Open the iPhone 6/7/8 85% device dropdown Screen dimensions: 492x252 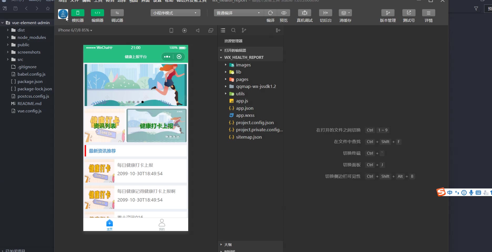[75, 30]
